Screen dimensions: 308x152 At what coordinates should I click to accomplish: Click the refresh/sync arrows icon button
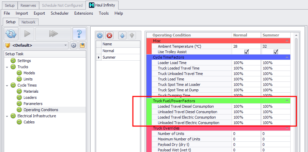point(11,34)
